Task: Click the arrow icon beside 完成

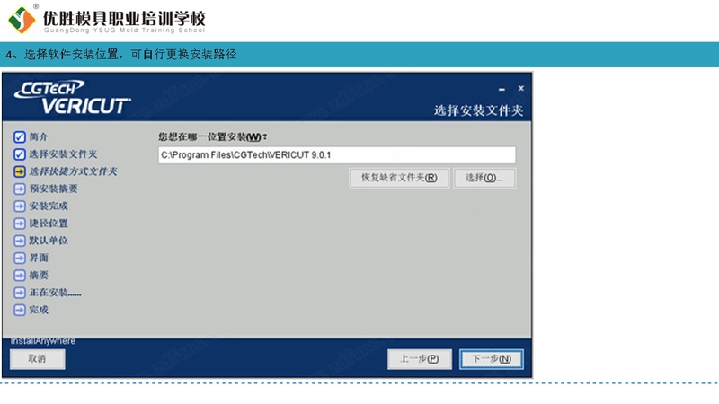Action: (19, 310)
